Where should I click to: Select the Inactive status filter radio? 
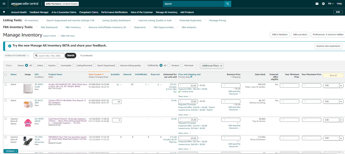[x=46, y=65]
